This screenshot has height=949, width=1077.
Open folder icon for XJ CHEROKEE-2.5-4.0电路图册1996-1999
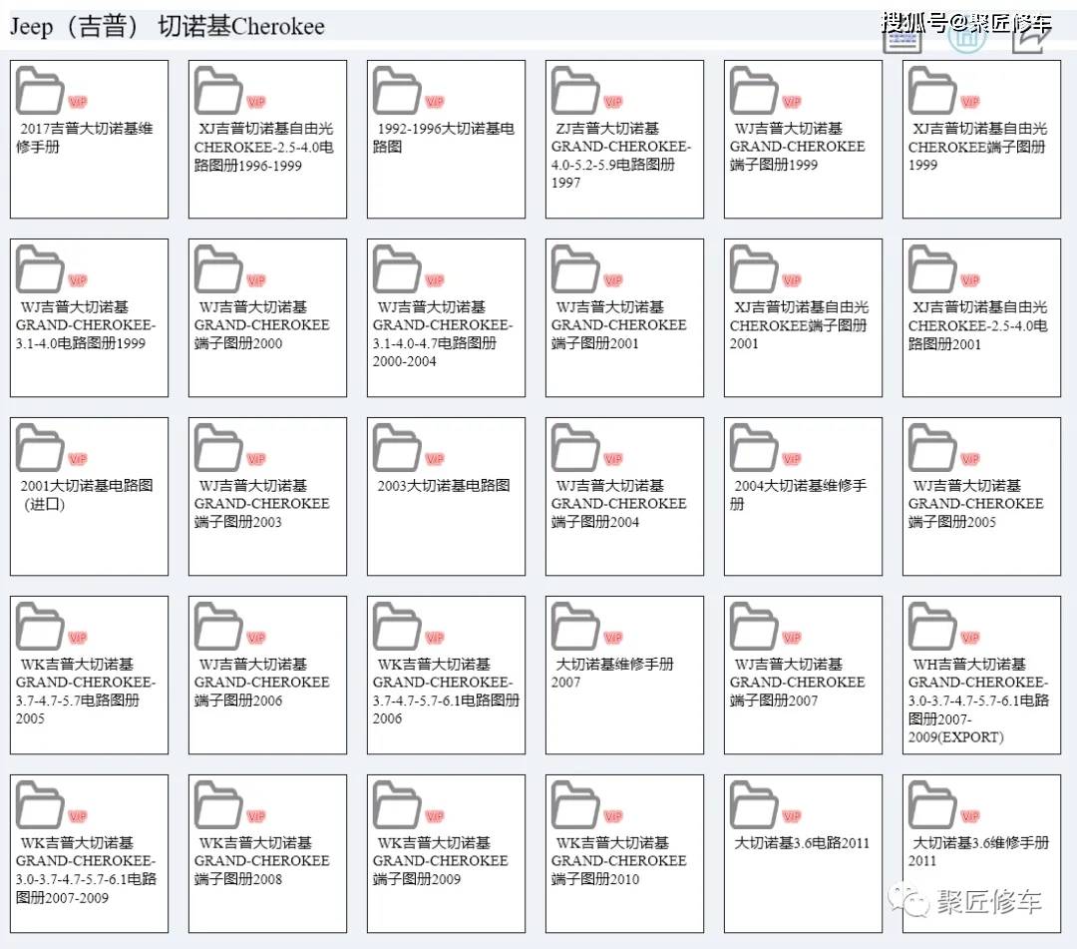[218, 90]
